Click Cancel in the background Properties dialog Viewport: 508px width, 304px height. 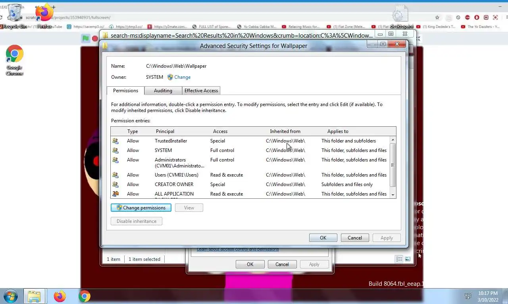coord(282,264)
